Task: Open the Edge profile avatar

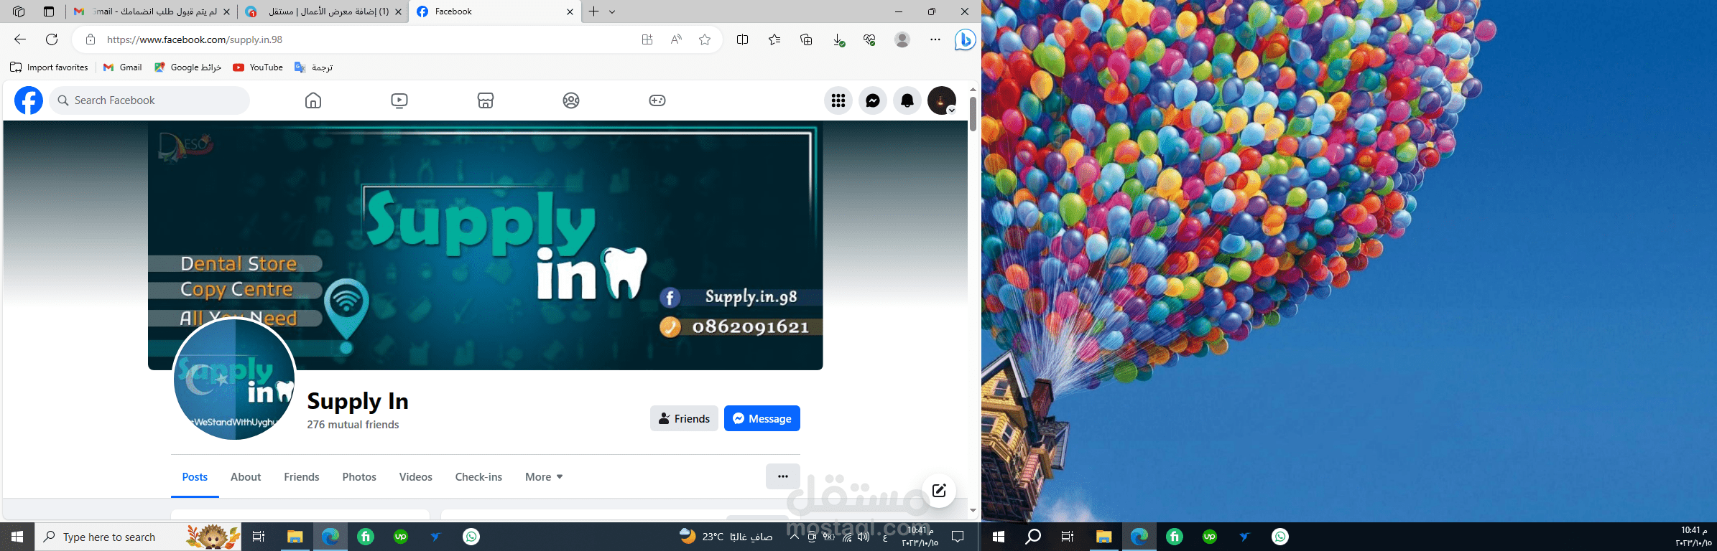Action: coord(902,39)
